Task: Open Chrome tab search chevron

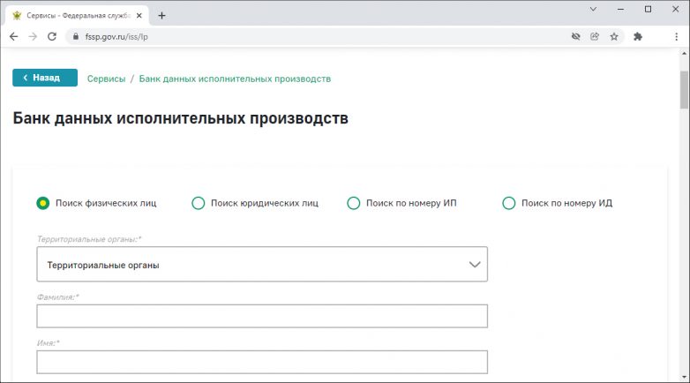Action: coord(596,9)
